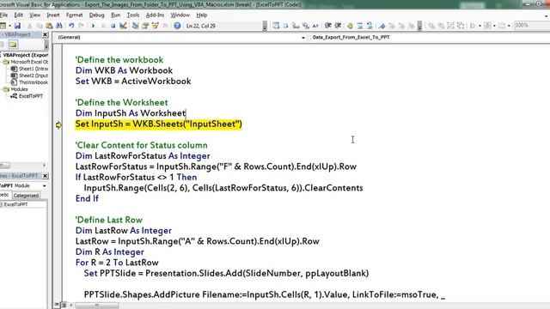550x309 pixels.
Task: Click the line 'Dim WKB As Workbook'
Action: (x=124, y=70)
